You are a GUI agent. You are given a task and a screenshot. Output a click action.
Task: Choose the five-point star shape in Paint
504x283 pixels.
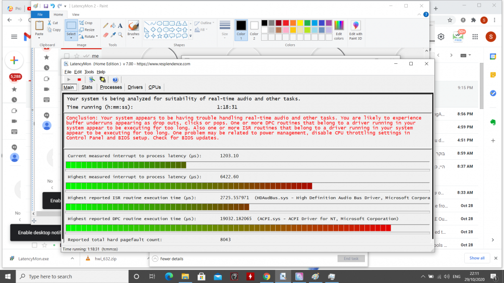click(159, 36)
